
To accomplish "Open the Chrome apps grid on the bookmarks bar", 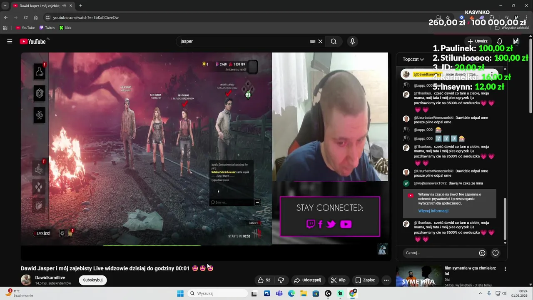I will pyautogui.click(x=5, y=27).
